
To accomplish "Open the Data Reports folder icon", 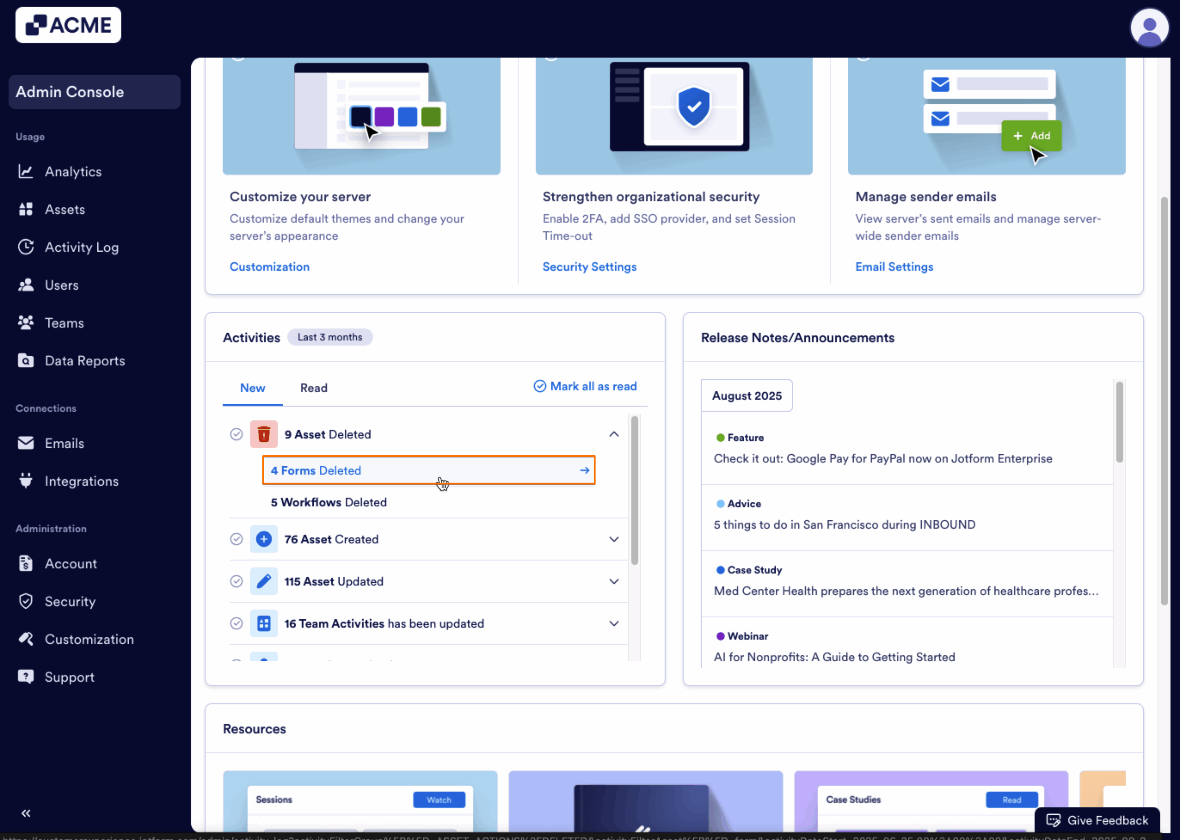I will click(25, 360).
